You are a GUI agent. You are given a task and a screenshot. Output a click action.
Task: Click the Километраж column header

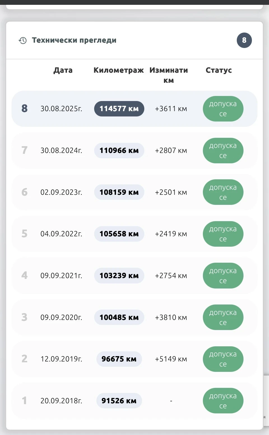(x=119, y=70)
